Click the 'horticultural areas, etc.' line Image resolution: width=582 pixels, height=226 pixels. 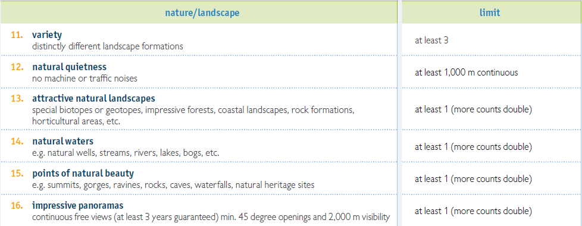pyautogui.click(x=76, y=121)
